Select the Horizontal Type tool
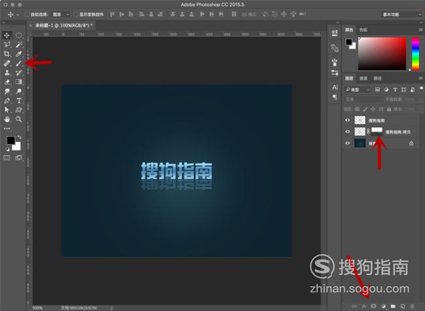This screenshot has height=311, width=425. coord(19,101)
